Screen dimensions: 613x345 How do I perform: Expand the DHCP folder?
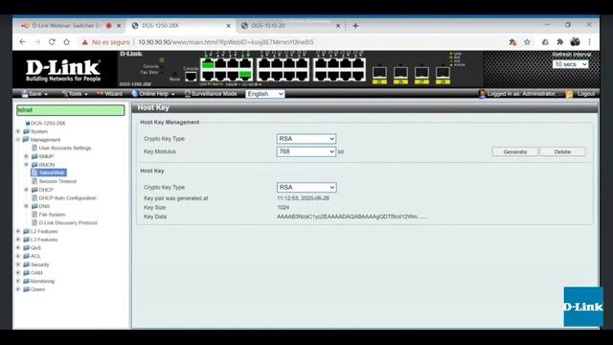click(x=26, y=190)
